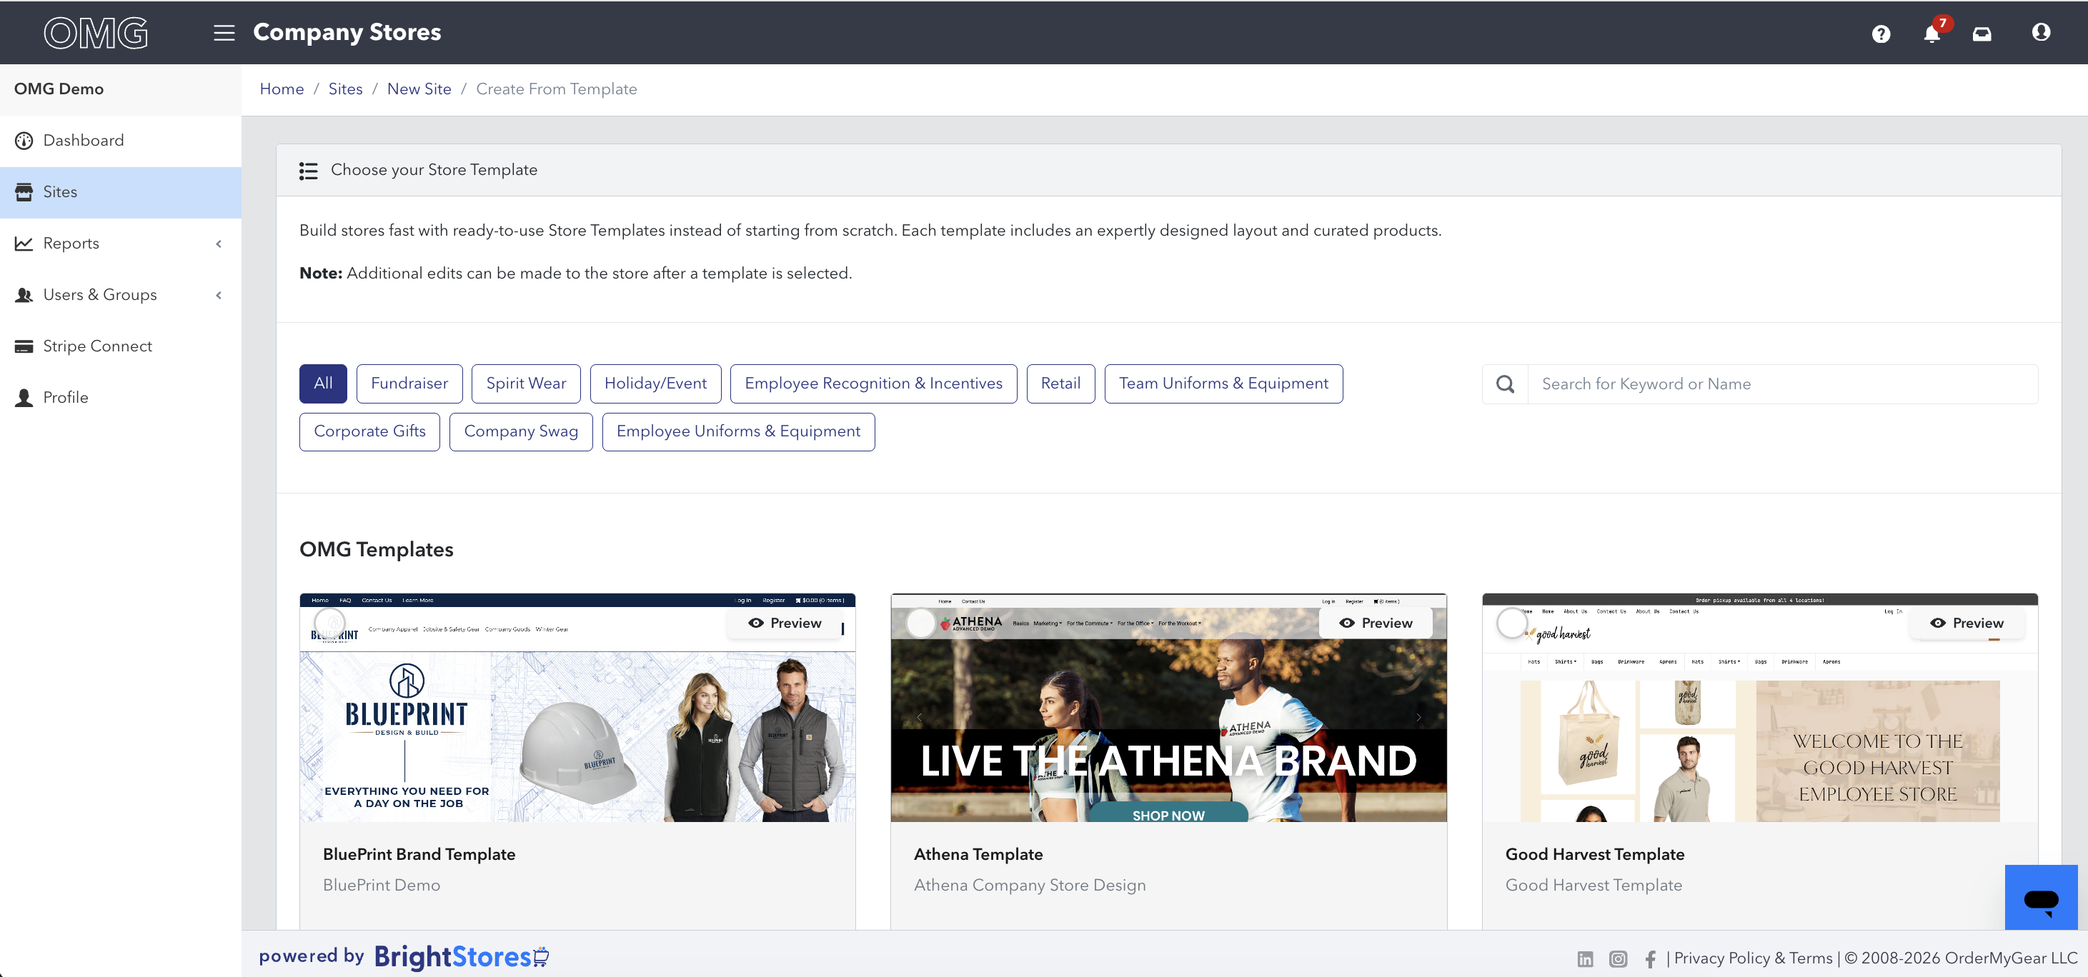The height and width of the screenshot is (977, 2088).
Task: Open Reports in the sidebar
Action: tap(121, 244)
